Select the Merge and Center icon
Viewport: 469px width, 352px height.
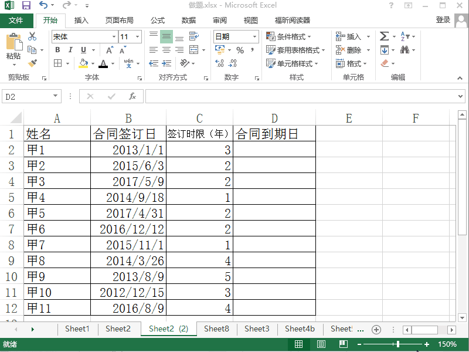[193, 50]
